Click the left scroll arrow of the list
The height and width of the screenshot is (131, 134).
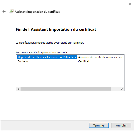[18, 89]
